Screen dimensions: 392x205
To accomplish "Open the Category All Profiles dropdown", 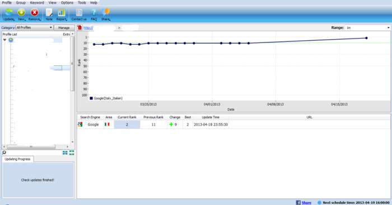I will tap(34, 27).
